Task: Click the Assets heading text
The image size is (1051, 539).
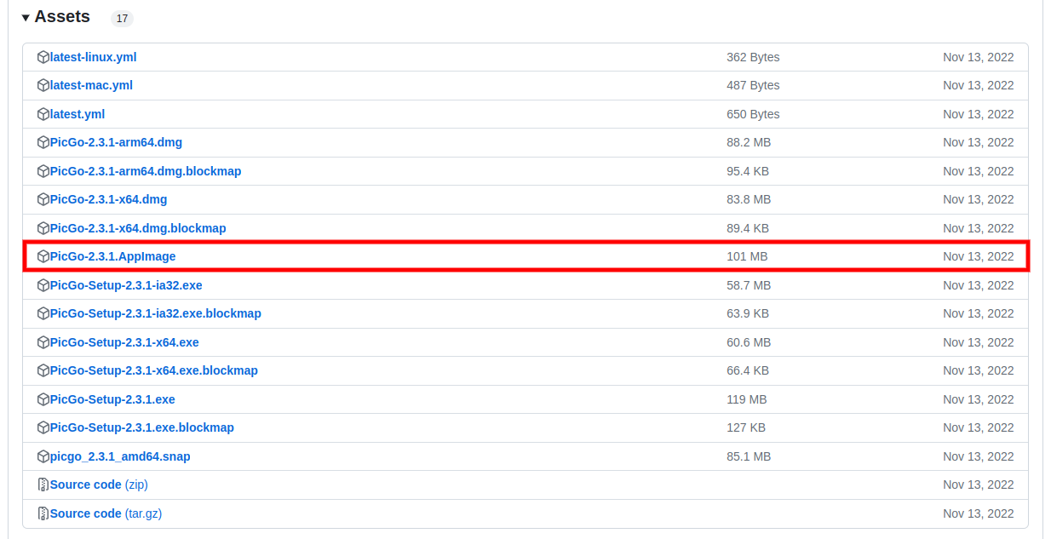Action: pyautogui.click(x=62, y=17)
